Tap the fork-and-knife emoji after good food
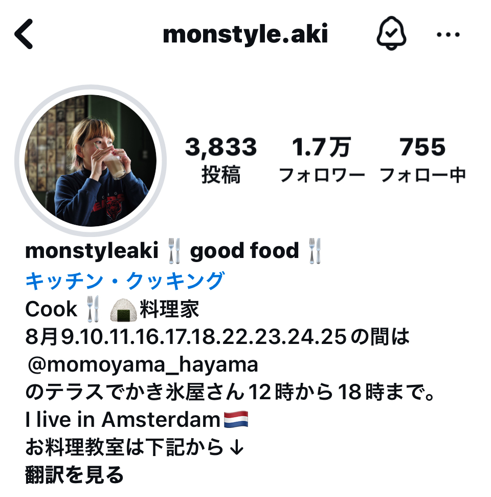Screen dimensions: 491x497 [x=315, y=251]
